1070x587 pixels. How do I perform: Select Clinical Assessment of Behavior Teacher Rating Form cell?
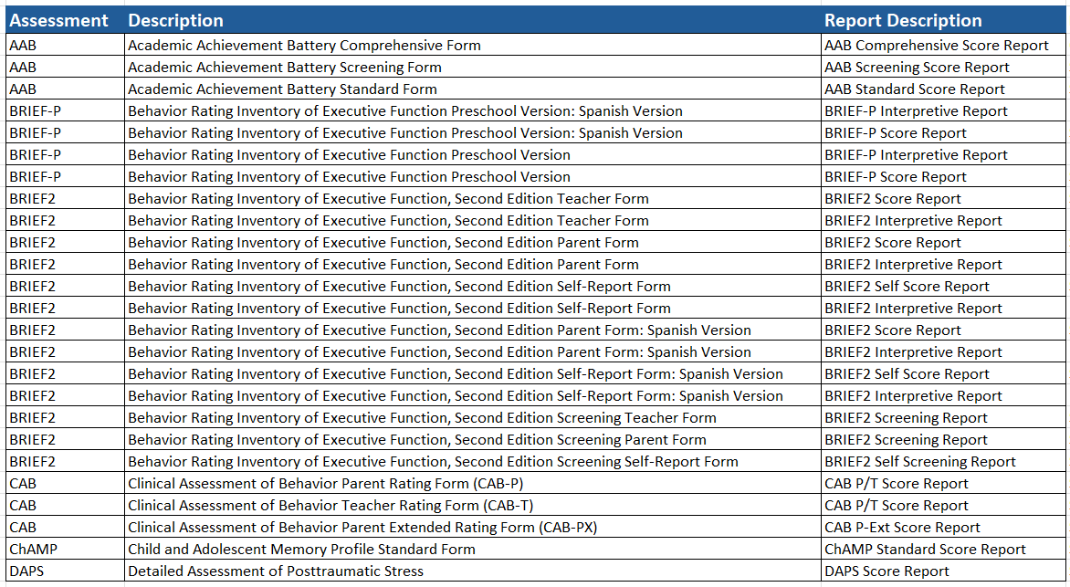[x=473, y=505]
